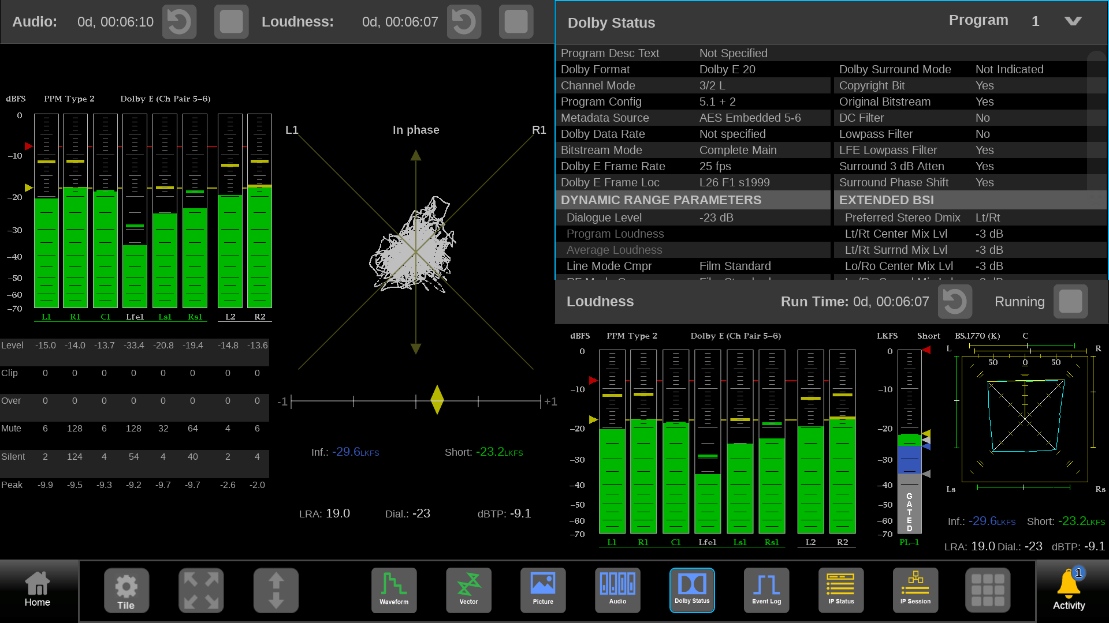The image size is (1109, 623).
Task: Click the Peak row label
Action: 12,485
